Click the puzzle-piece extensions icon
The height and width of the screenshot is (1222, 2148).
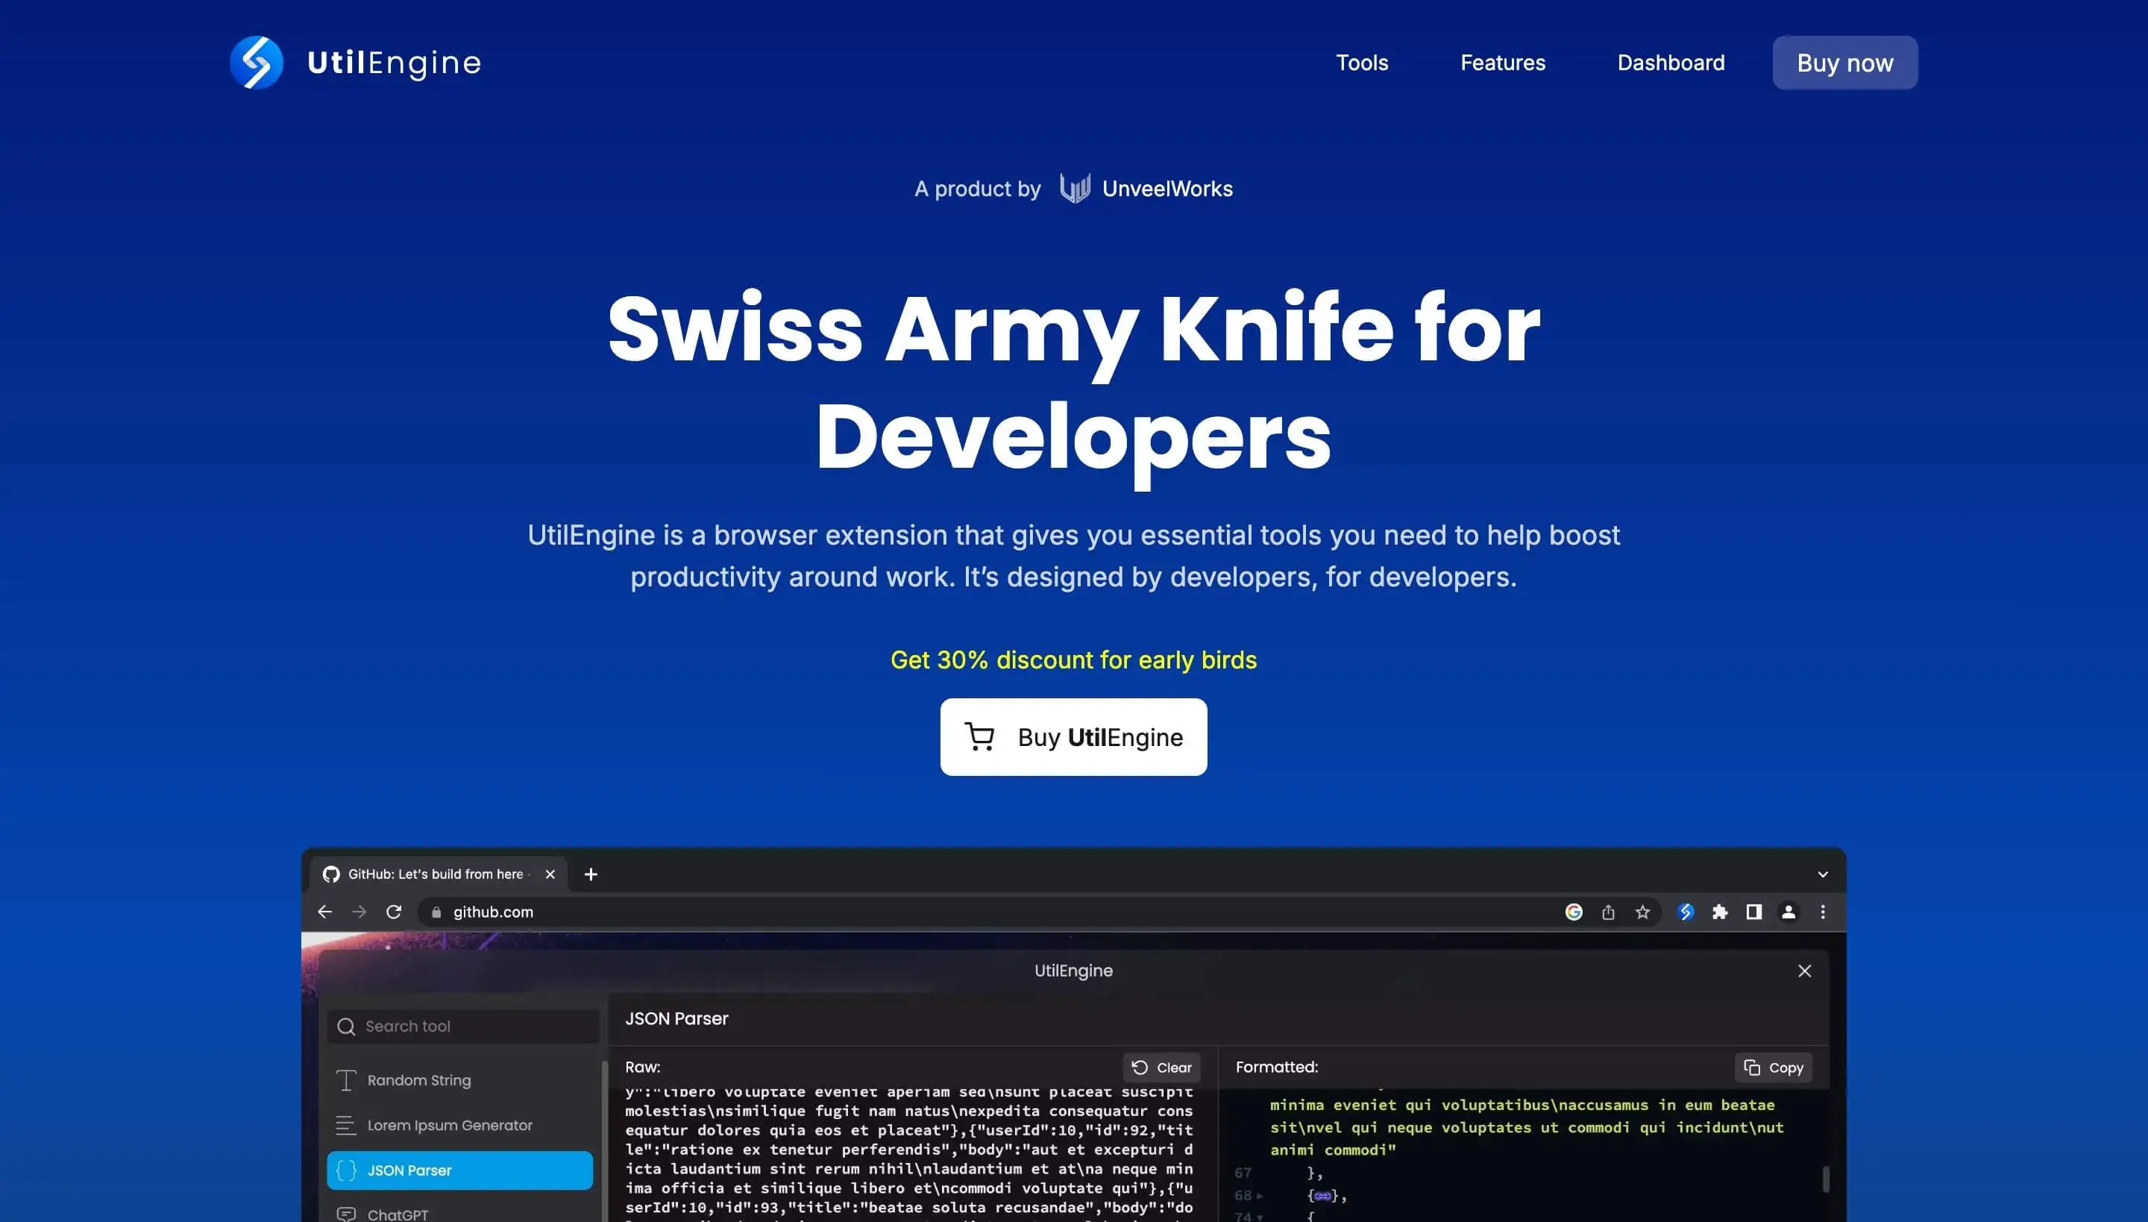point(1719,912)
